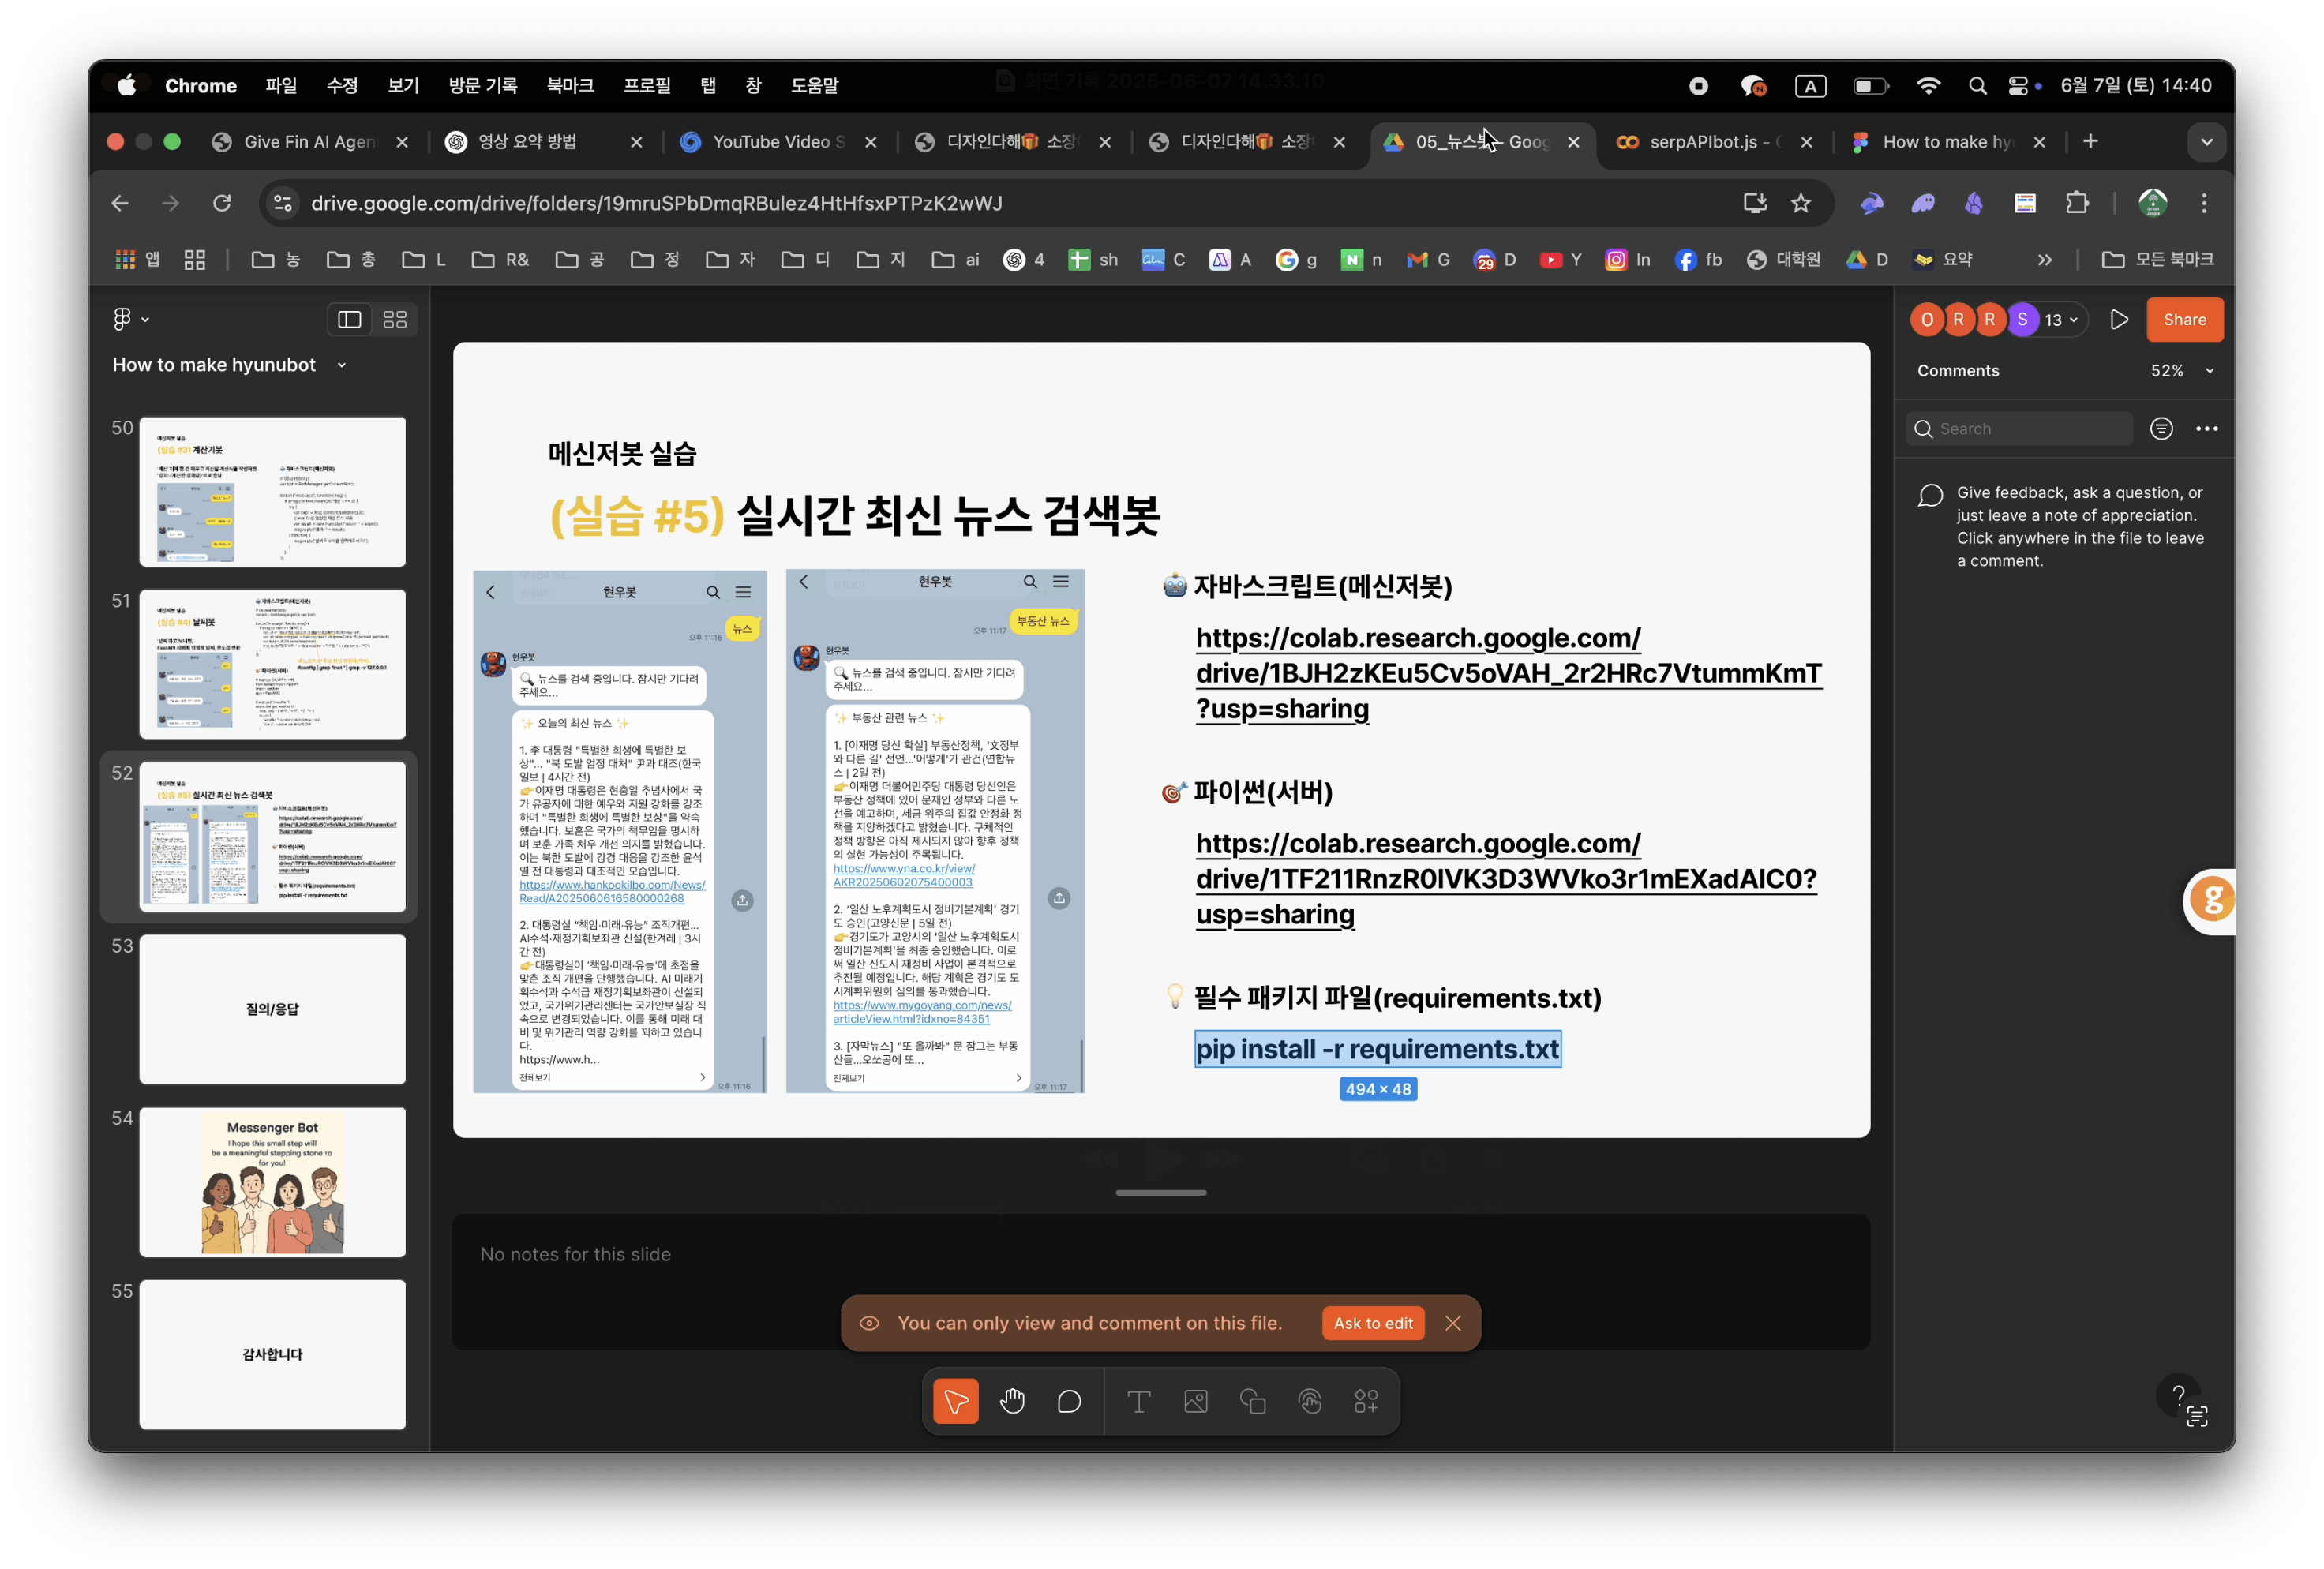Select the Text tool
This screenshot has width=2324, height=1569.
coord(1138,1401)
